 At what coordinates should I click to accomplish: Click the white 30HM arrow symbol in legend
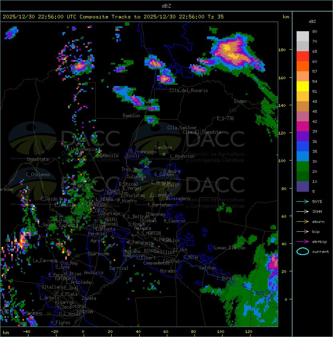click(x=303, y=211)
